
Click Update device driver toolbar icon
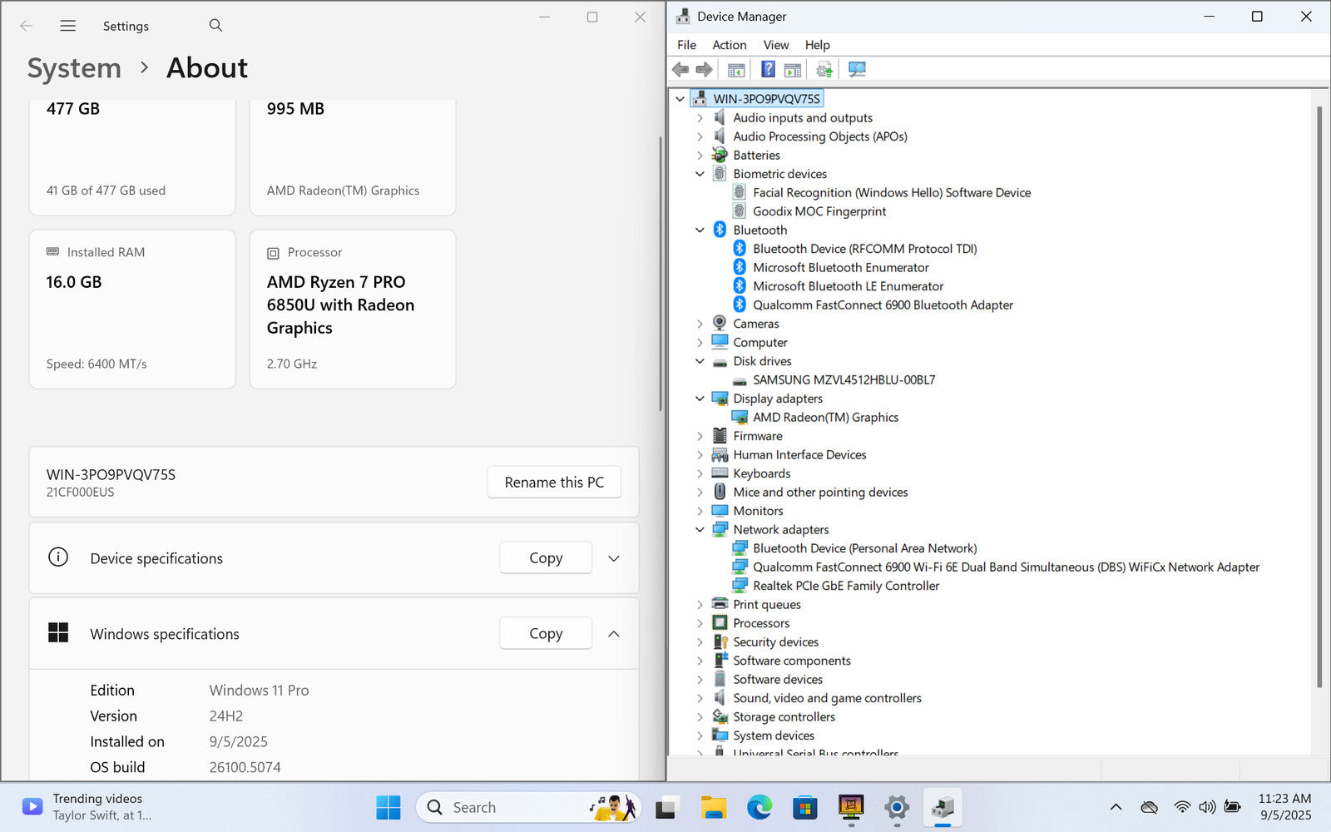coord(824,69)
